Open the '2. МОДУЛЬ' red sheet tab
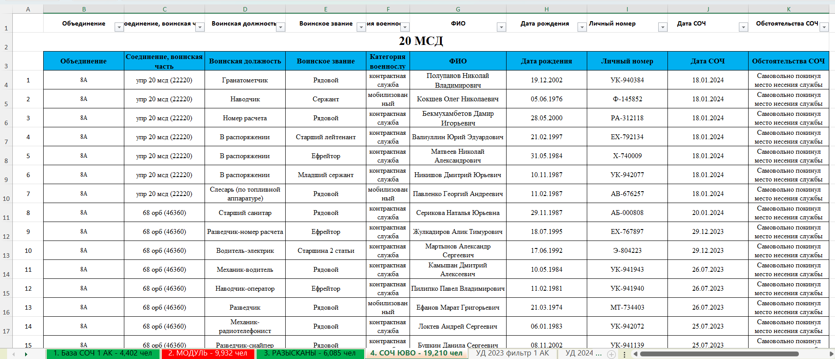Viewport: 835px width, 359px height. click(207, 353)
